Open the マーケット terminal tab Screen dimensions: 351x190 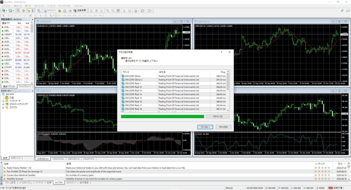pos(39,182)
